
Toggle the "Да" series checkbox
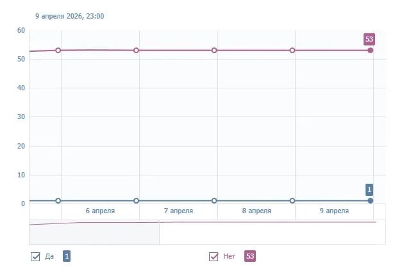(x=36, y=257)
